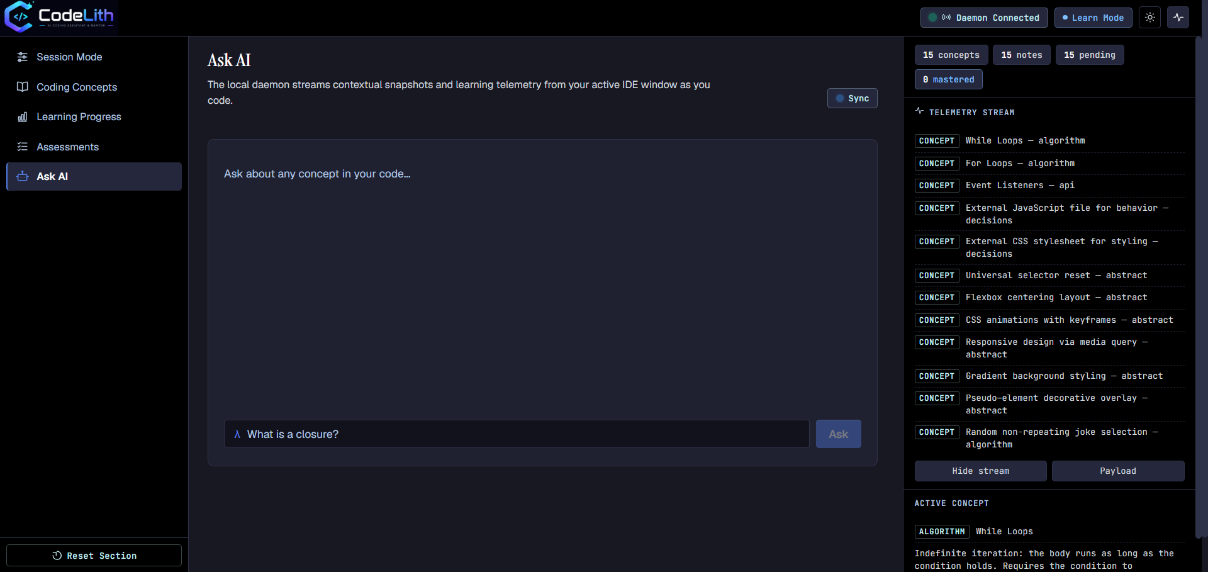1208x572 pixels.
Task: Select 'External JavaScript file for behavior' entry
Action: 1049,214
